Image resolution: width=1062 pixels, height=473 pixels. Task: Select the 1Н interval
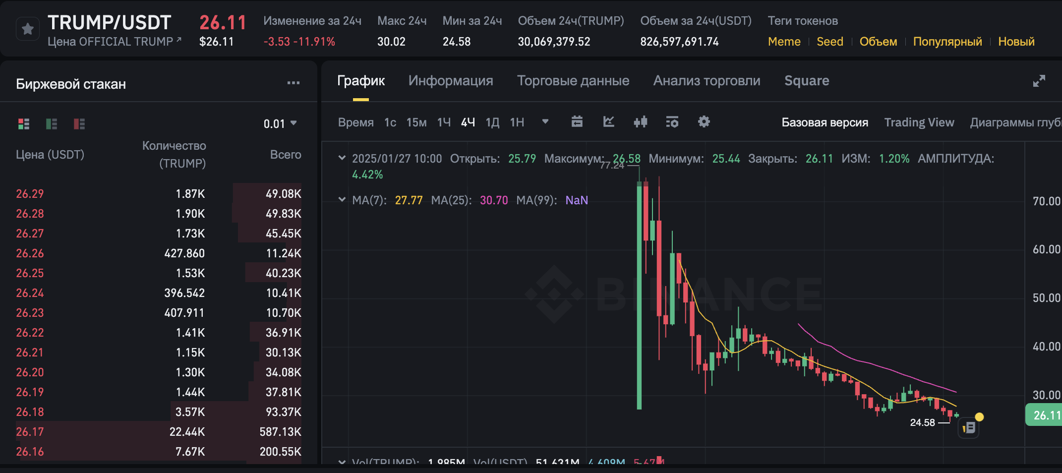[x=517, y=122]
